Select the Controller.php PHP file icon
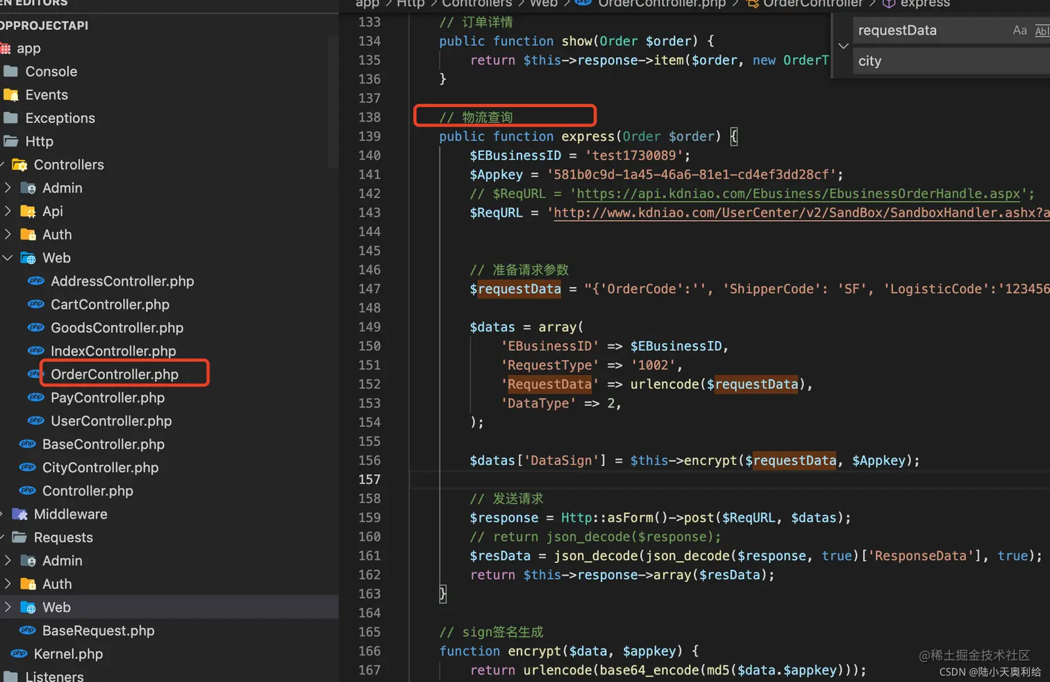Image resolution: width=1050 pixels, height=682 pixels. [28, 491]
